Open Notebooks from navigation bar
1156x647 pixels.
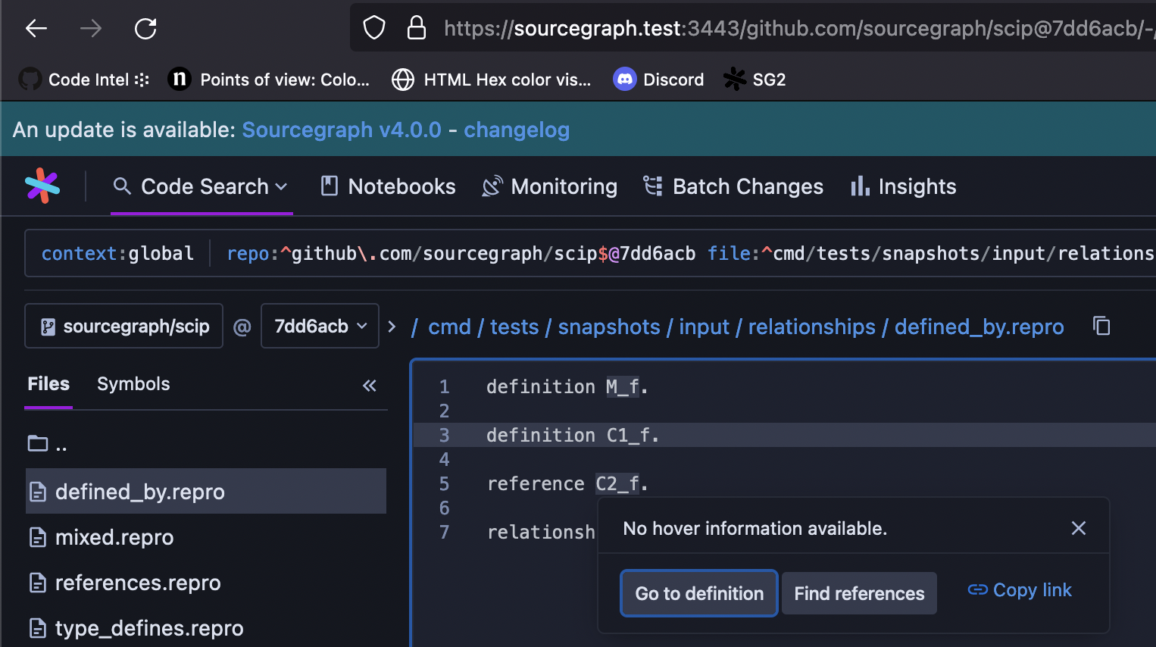(x=389, y=186)
